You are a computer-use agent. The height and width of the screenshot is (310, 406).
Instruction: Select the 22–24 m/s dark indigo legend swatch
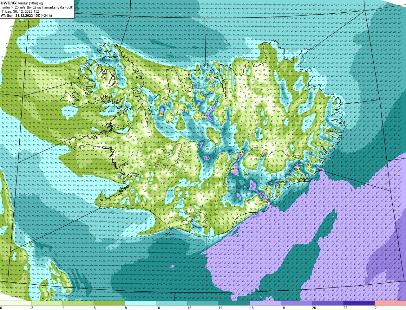[359, 303]
